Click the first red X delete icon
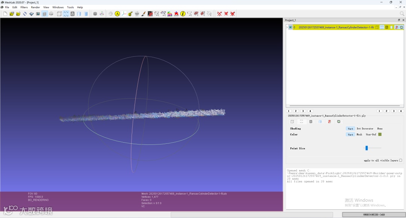 point(220,14)
